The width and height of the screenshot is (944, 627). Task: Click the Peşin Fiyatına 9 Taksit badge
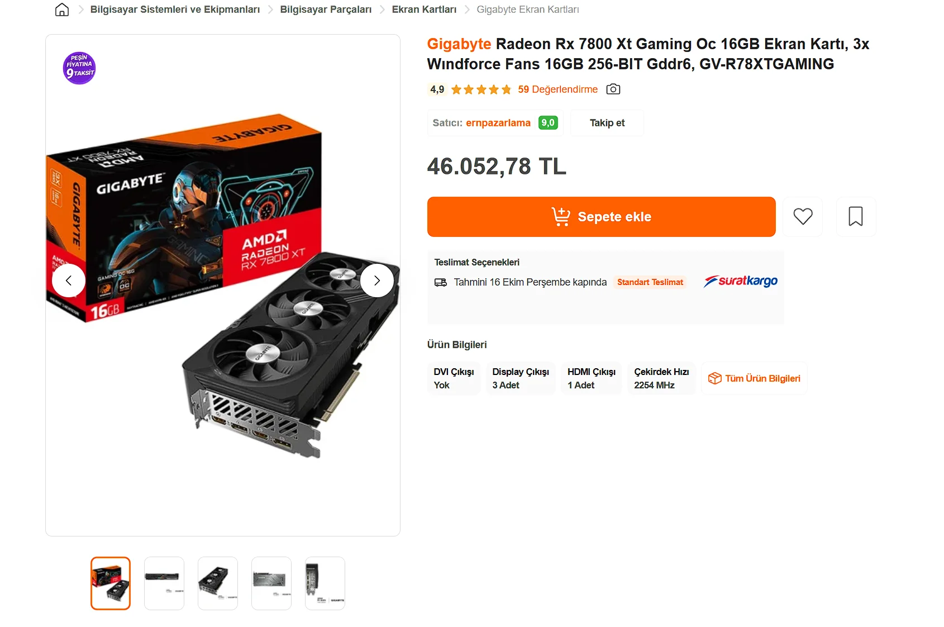[79, 68]
